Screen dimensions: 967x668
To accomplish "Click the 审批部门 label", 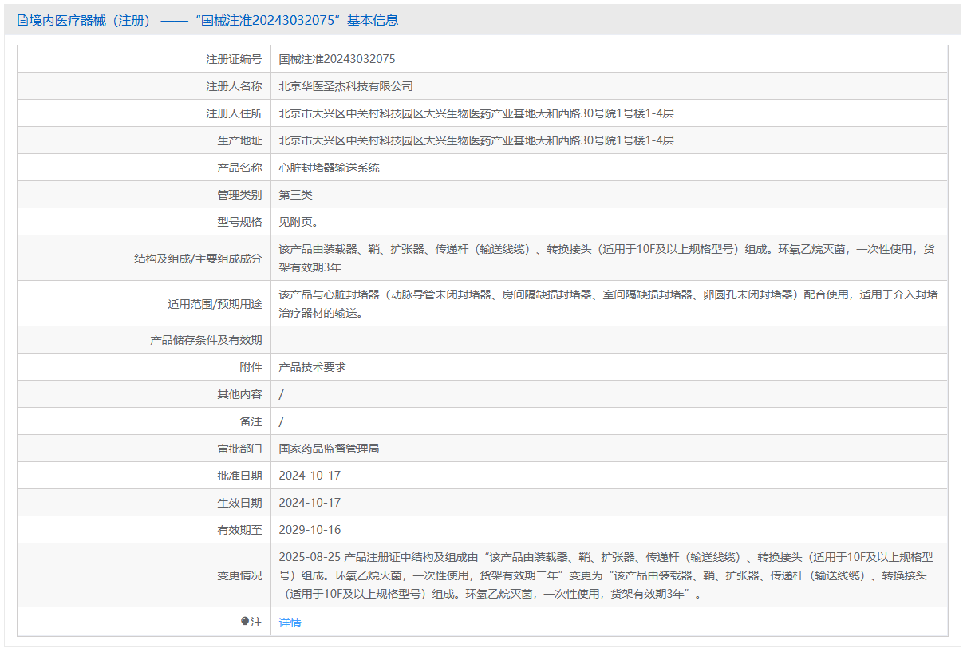I will (239, 449).
